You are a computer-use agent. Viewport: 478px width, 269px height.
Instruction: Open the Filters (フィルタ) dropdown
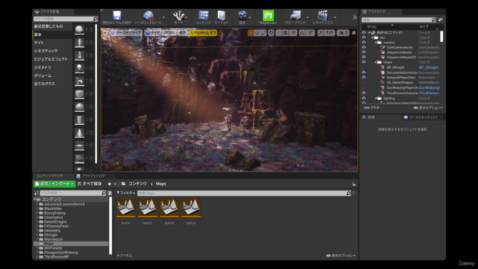click(126, 193)
